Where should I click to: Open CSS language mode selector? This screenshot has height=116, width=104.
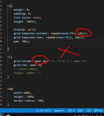(89, 110)
